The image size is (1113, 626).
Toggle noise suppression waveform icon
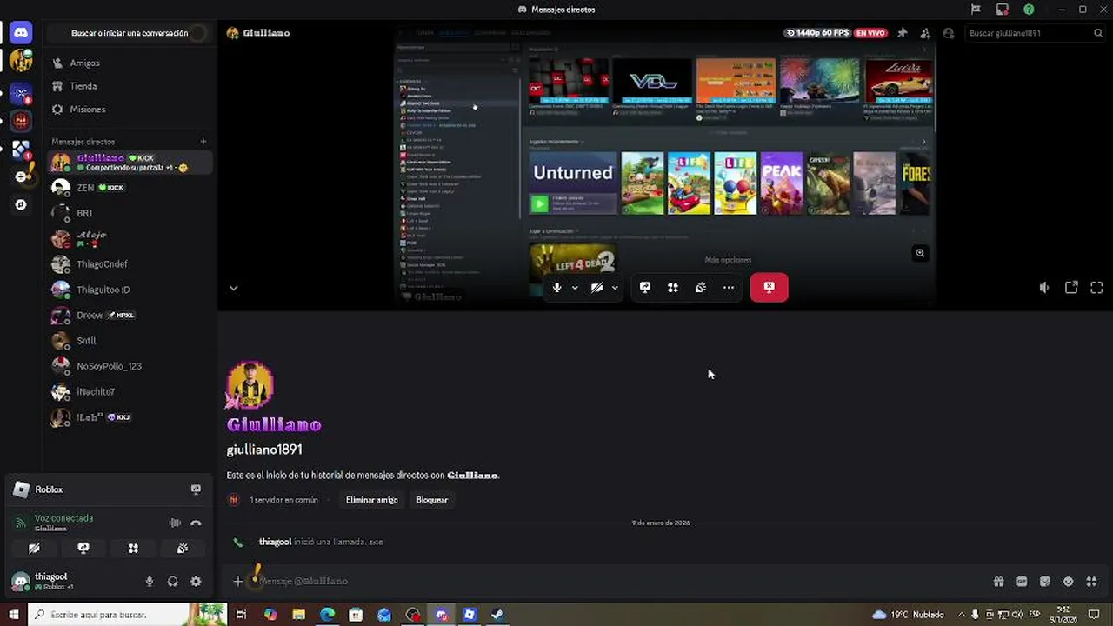[175, 523]
